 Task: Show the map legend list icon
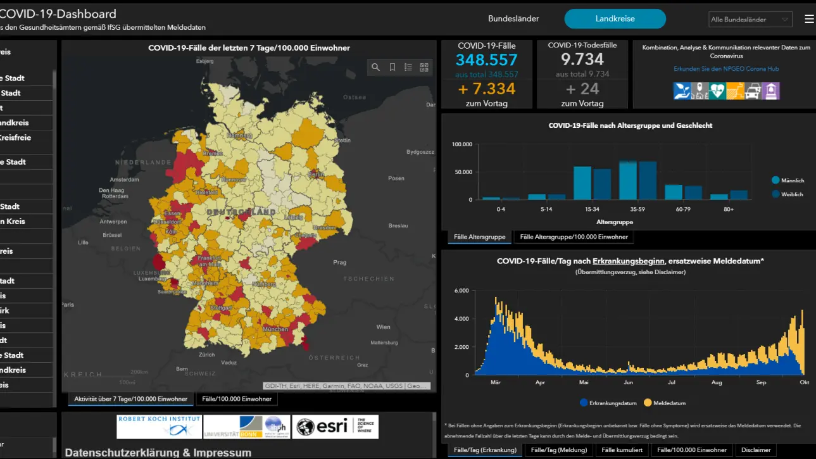[x=408, y=67]
